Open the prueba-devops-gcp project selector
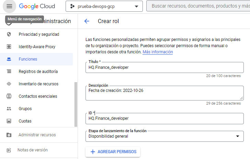The width and height of the screenshot is (250, 159). [x=104, y=6]
